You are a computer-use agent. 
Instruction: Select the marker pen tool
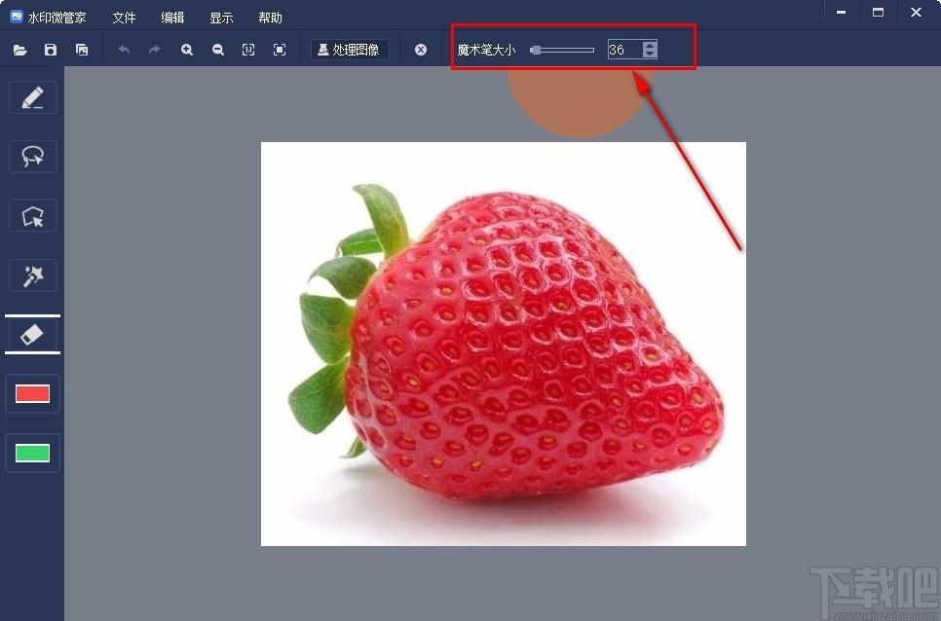[x=32, y=97]
